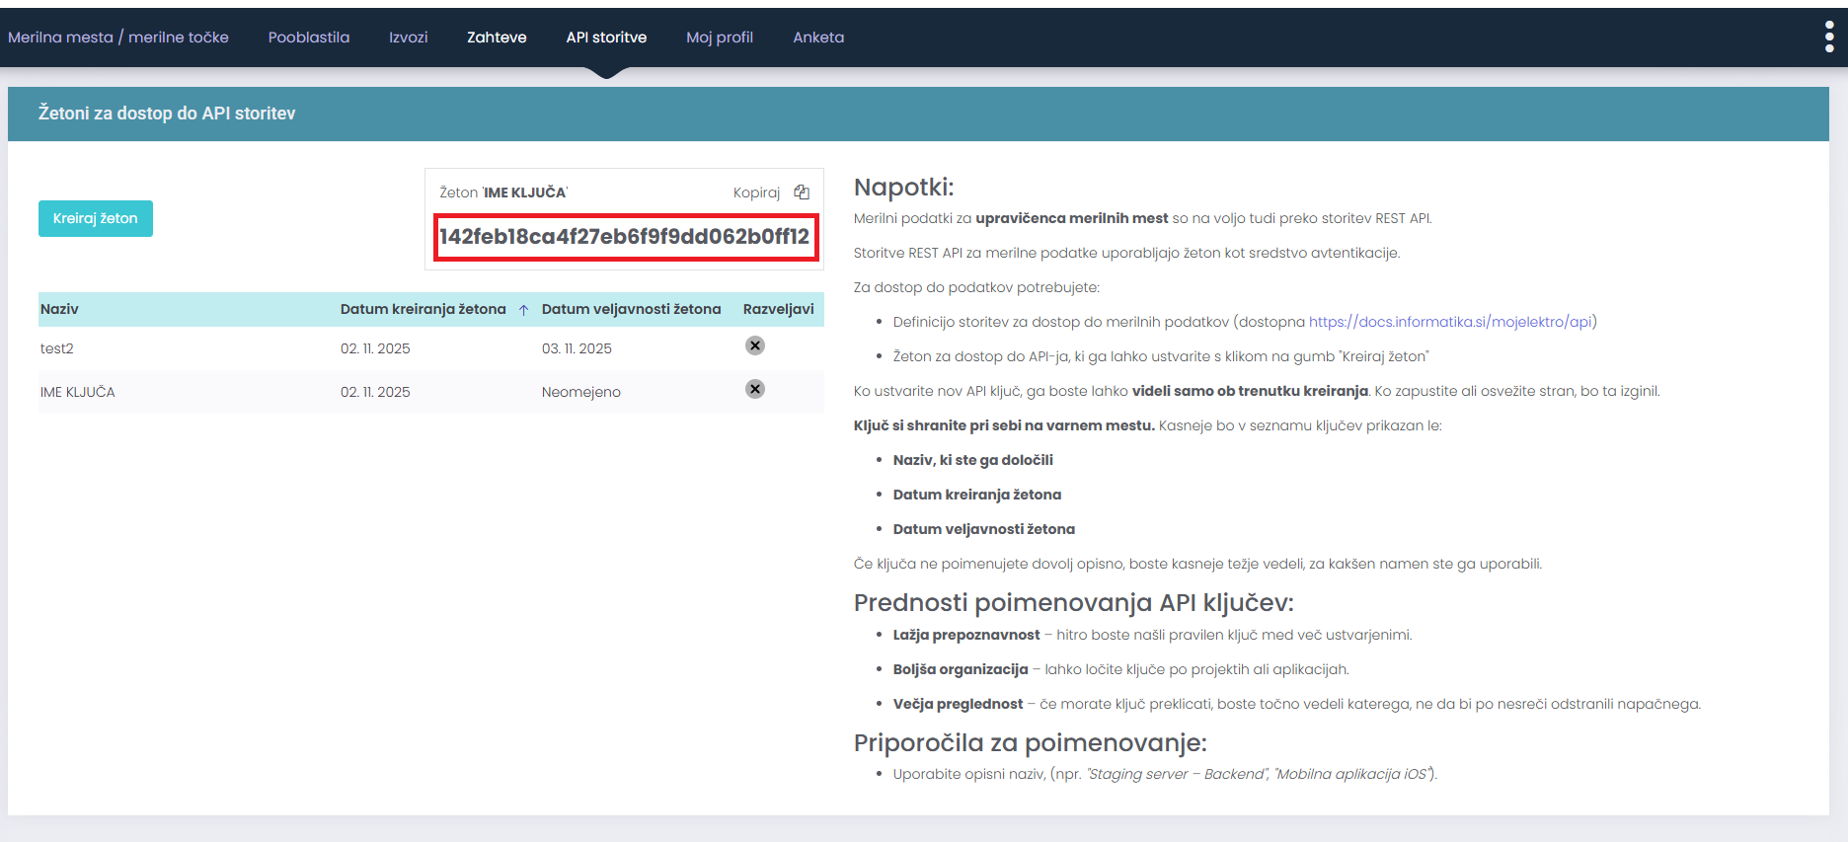Open the Anketa tab
This screenshot has width=1848, height=842.
click(818, 38)
